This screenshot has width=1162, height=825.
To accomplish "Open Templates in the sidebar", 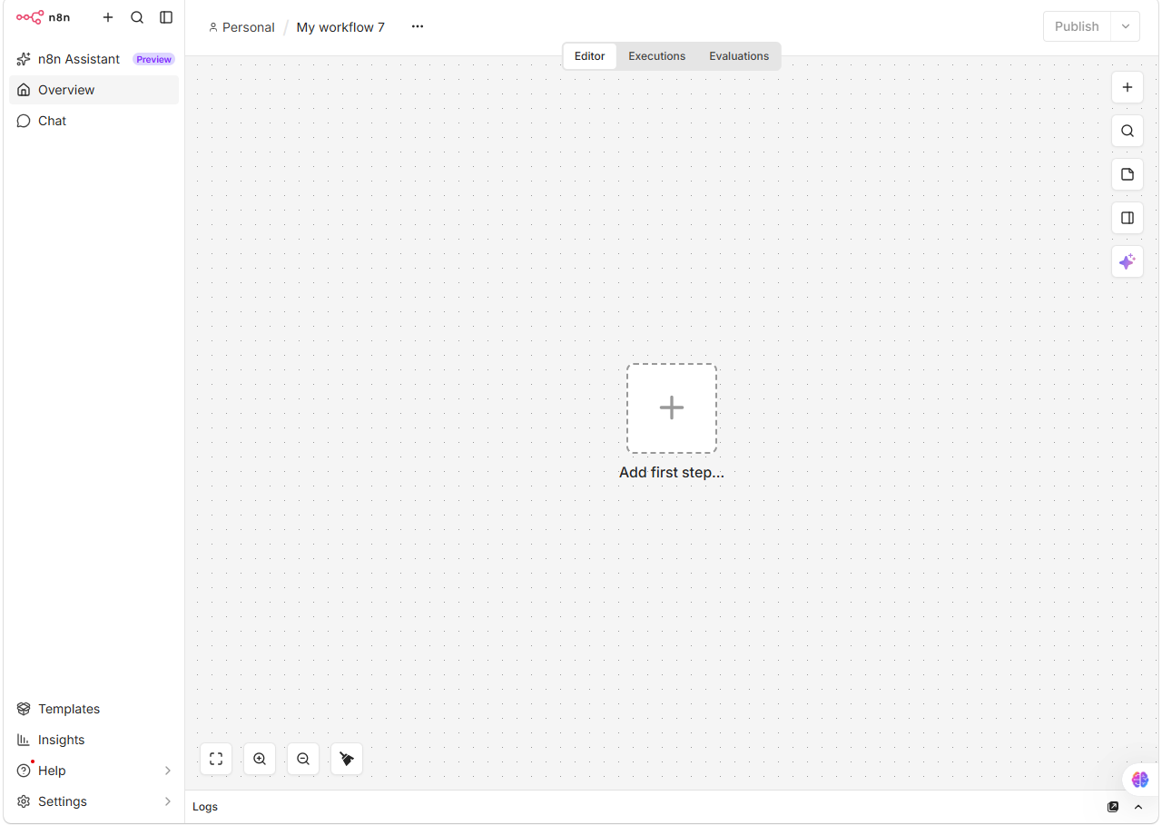I will point(94,709).
